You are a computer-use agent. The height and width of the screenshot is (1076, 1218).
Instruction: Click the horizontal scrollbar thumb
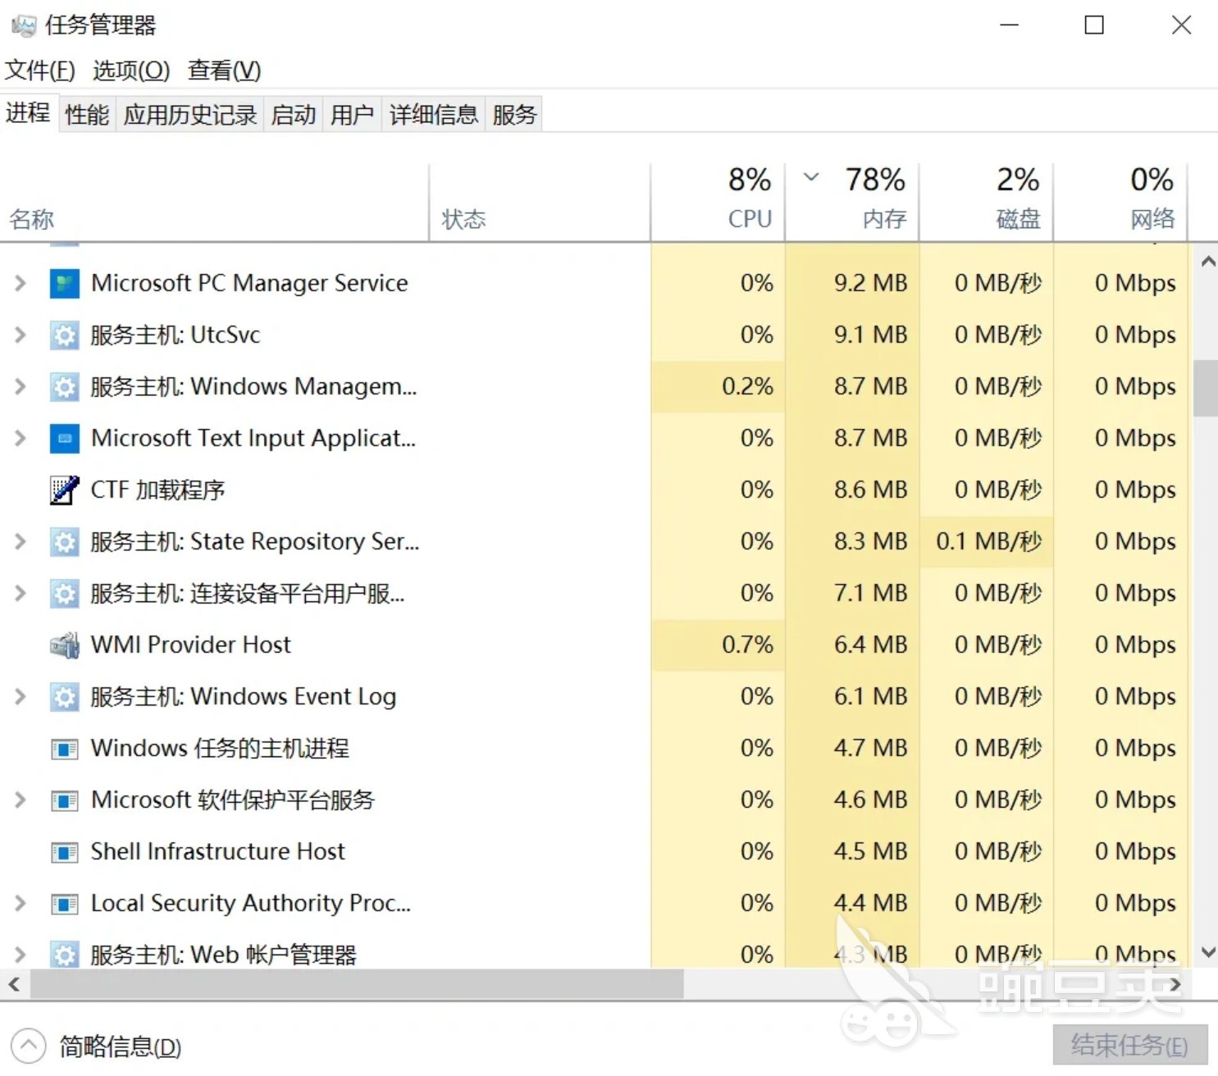click(x=357, y=983)
